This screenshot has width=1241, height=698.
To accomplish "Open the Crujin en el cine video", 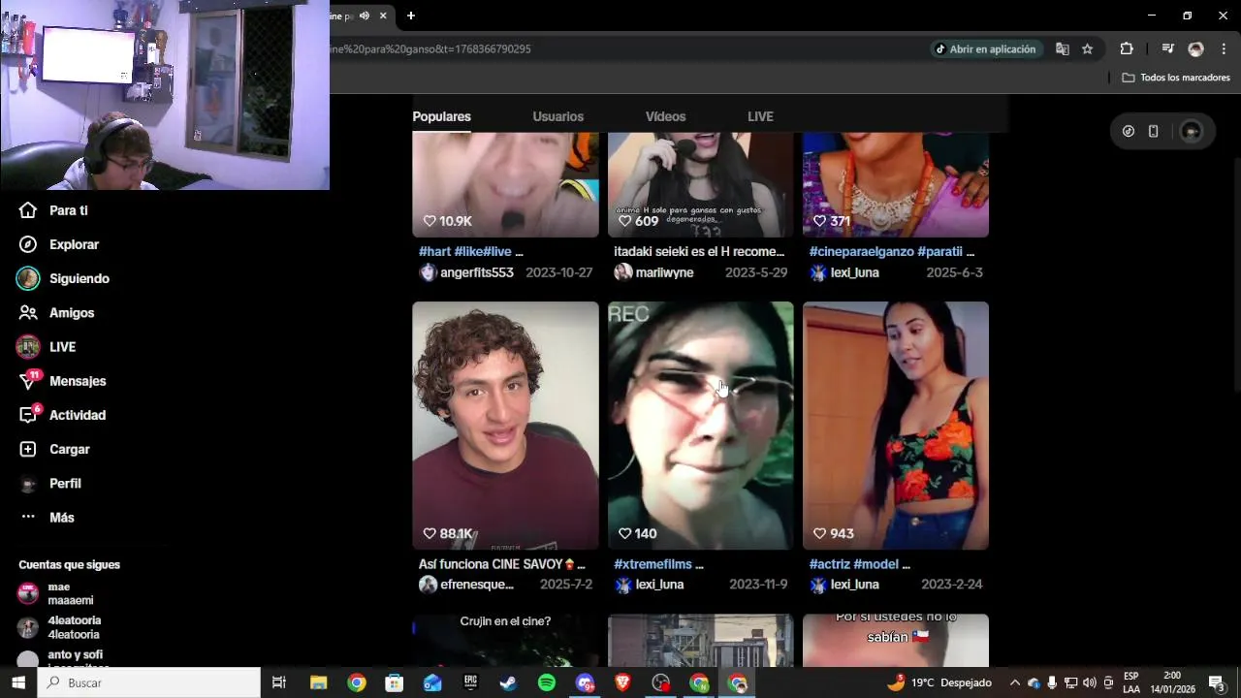I will tap(505, 640).
